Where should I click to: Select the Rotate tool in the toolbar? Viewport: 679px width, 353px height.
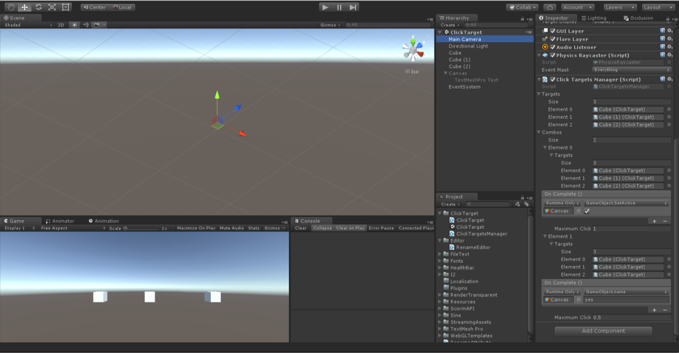click(x=38, y=7)
